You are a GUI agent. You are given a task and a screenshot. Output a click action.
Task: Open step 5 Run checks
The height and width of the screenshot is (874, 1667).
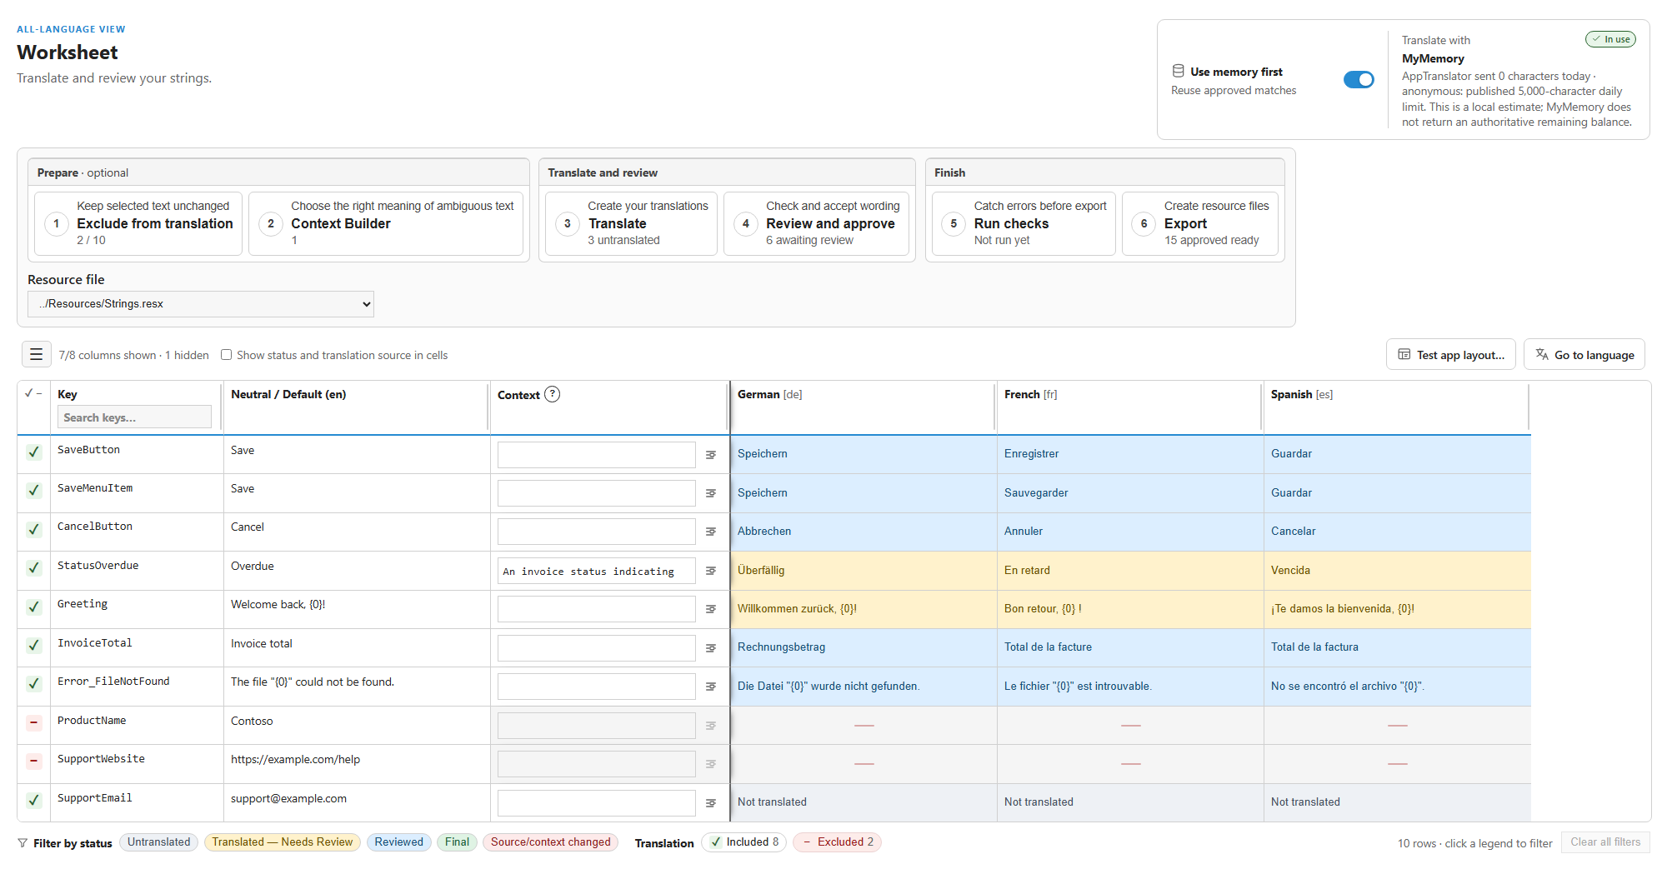pos(1024,223)
